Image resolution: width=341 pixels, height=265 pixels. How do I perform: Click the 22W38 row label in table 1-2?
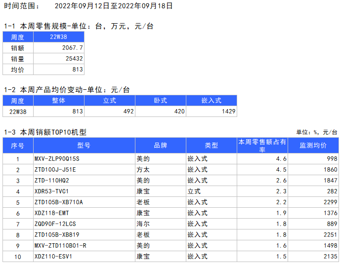pos(18,112)
